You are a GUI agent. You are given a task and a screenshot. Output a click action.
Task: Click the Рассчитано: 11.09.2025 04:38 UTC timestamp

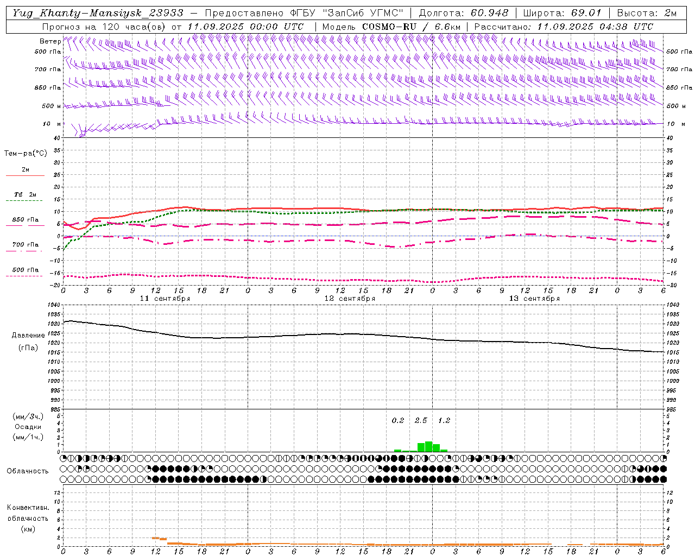(564, 27)
